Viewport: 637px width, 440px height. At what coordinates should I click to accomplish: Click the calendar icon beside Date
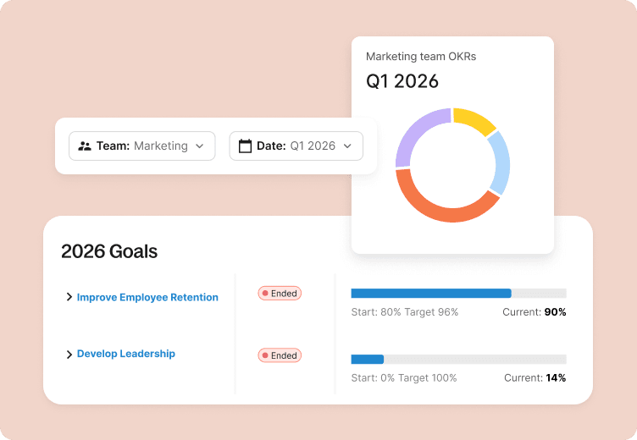click(x=246, y=146)
